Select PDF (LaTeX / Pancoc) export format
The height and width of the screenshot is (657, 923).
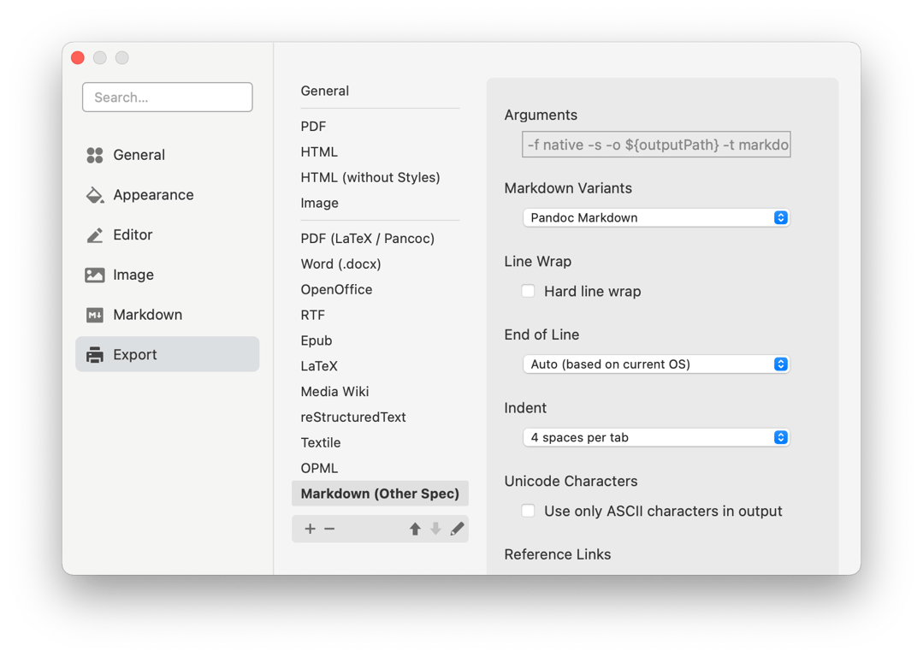[368, 239]
